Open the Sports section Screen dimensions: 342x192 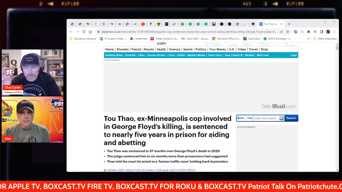click(x=188, y=49)
